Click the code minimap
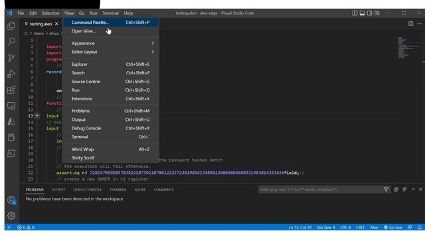Viewport: 425px width, 239px height. [x=409, y=47]
